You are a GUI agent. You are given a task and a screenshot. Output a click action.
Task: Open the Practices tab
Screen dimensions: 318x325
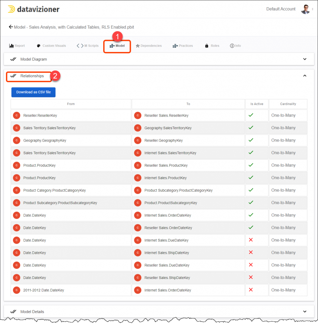tap(183, 46)
